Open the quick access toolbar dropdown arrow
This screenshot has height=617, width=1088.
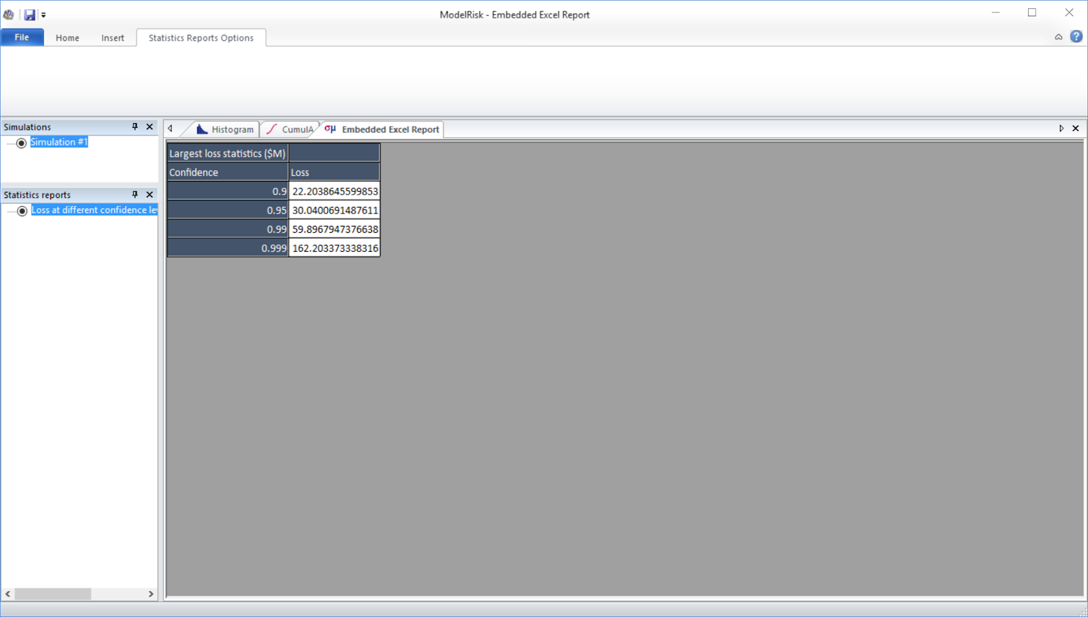click(43, 14)
